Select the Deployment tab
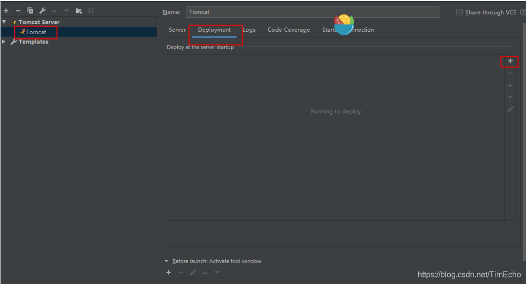This screenshot has width=526, height=284. (214, 30)
